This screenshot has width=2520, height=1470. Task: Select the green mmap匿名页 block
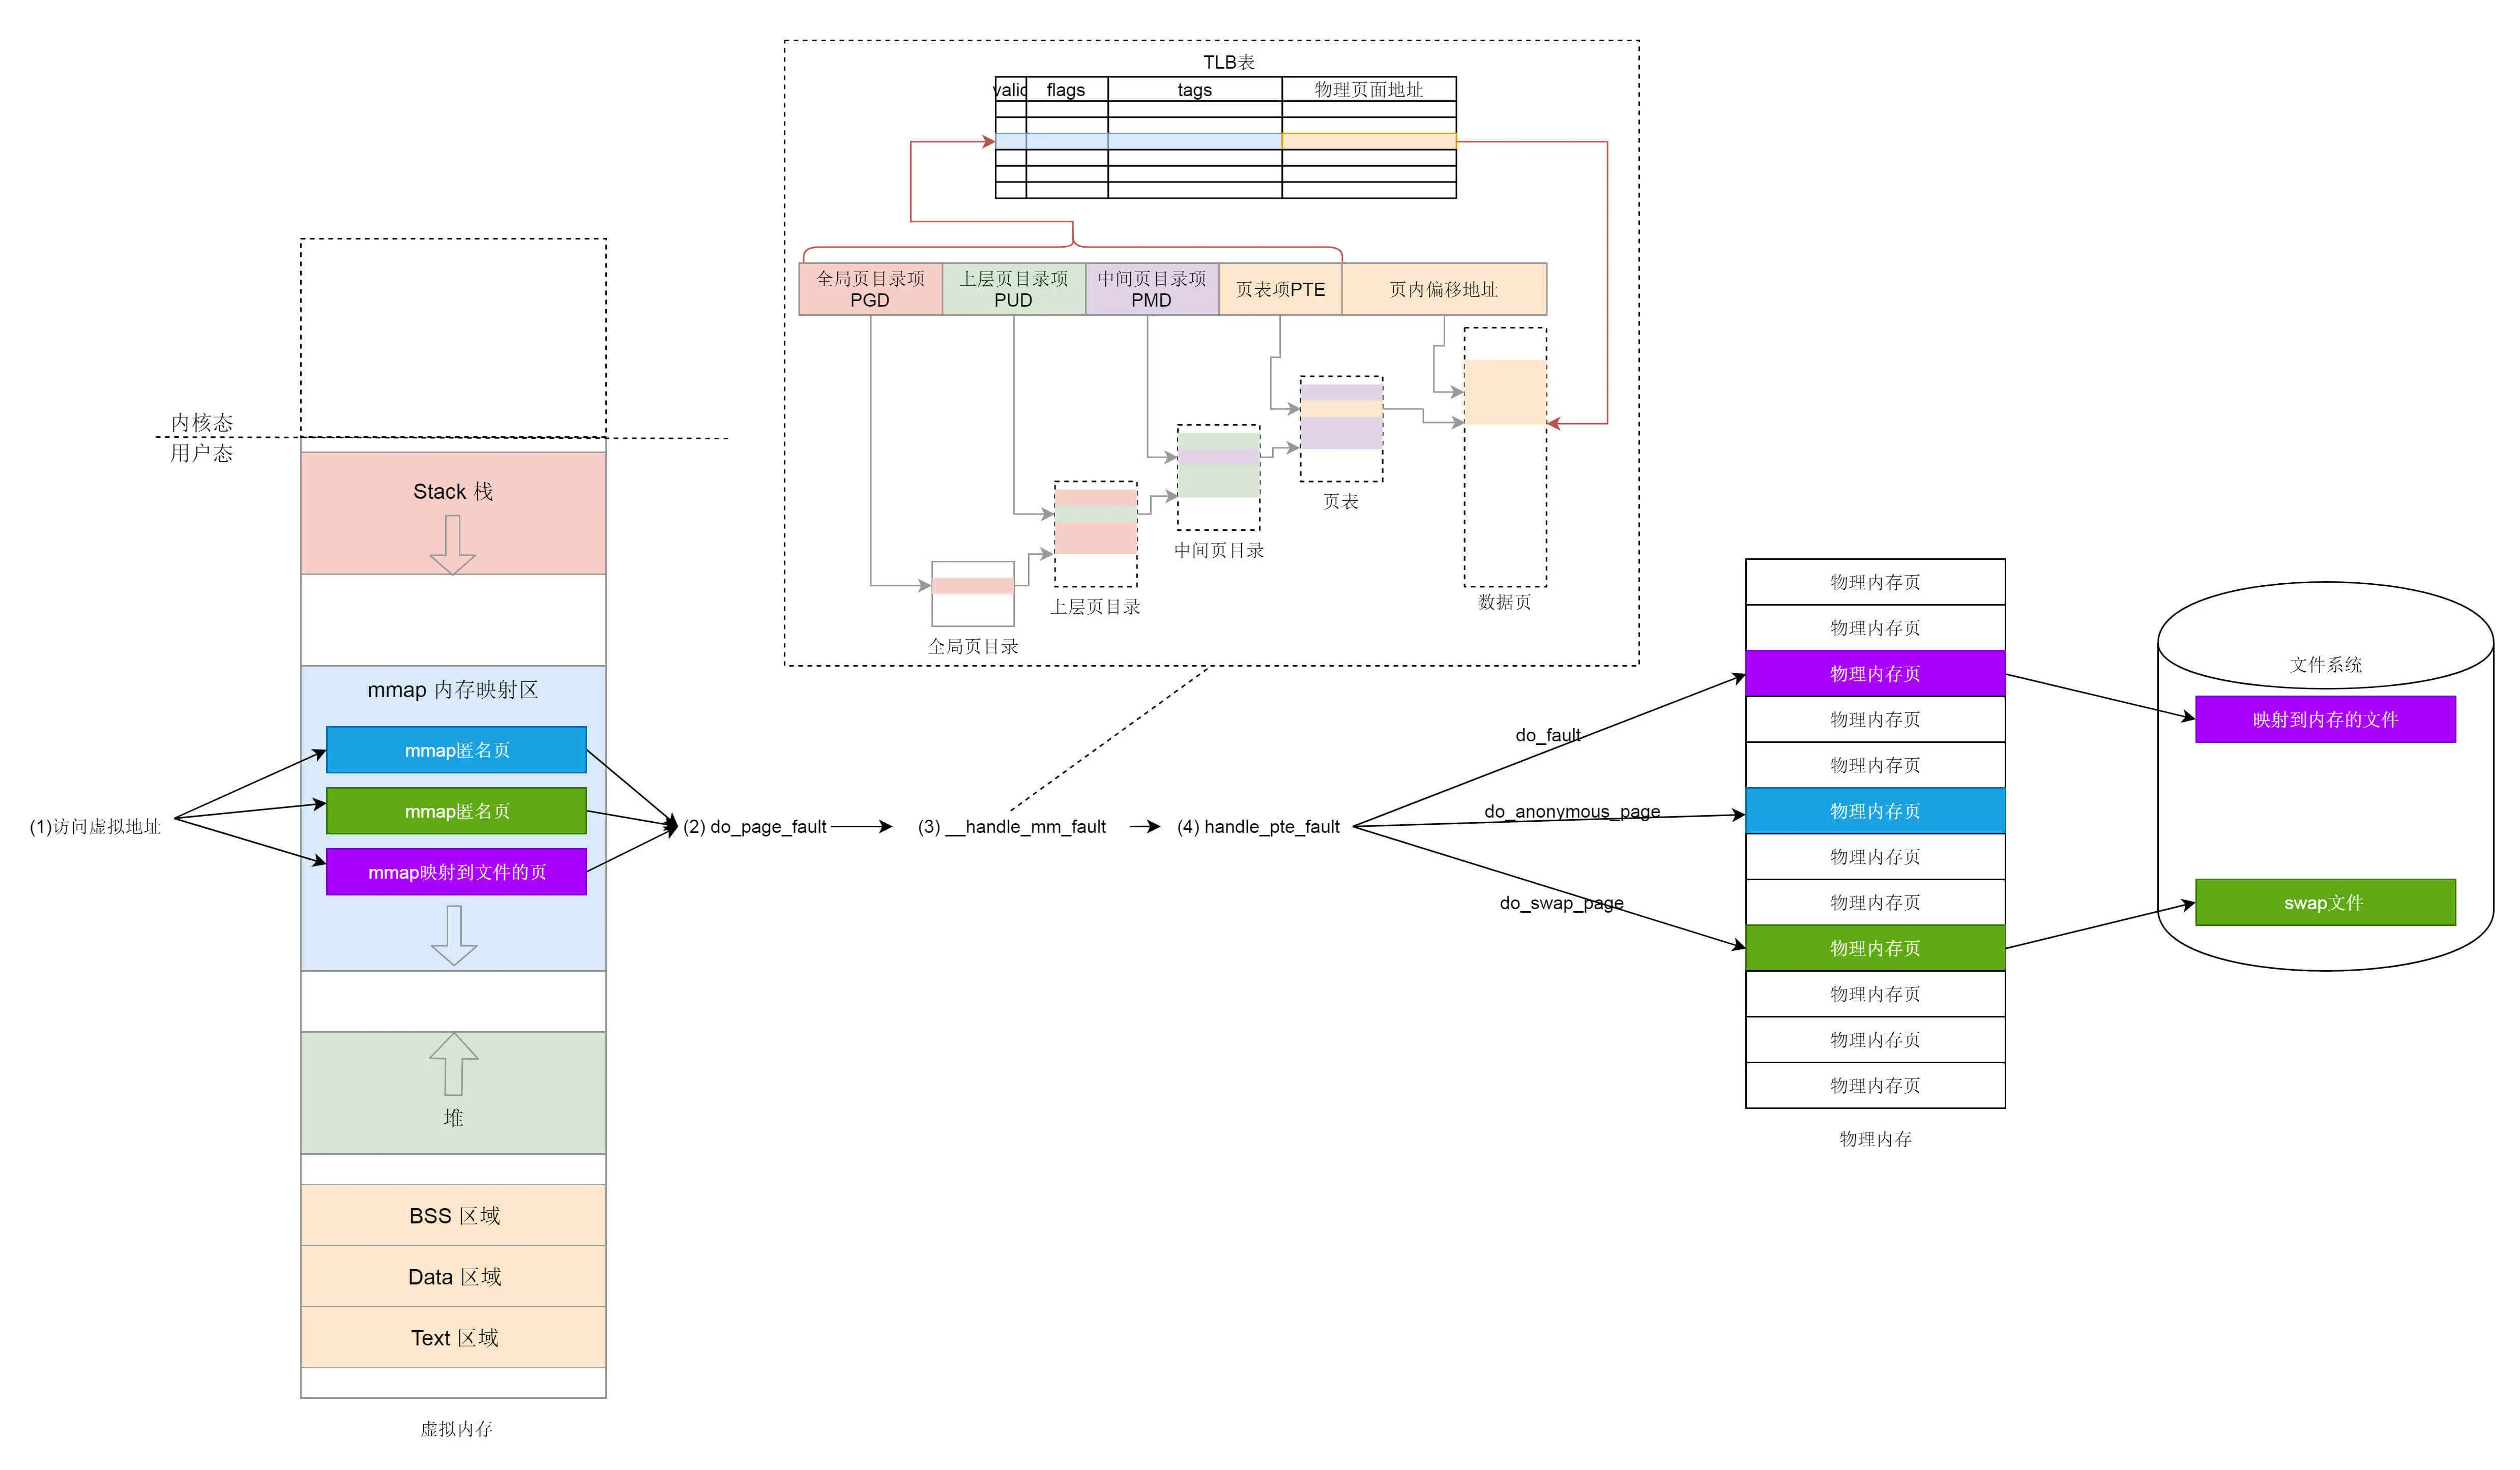(456, 811)
